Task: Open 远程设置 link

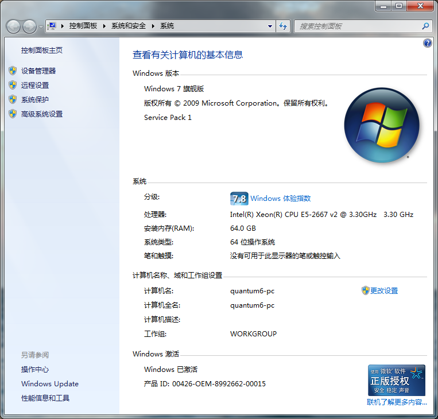Action: 35,85
